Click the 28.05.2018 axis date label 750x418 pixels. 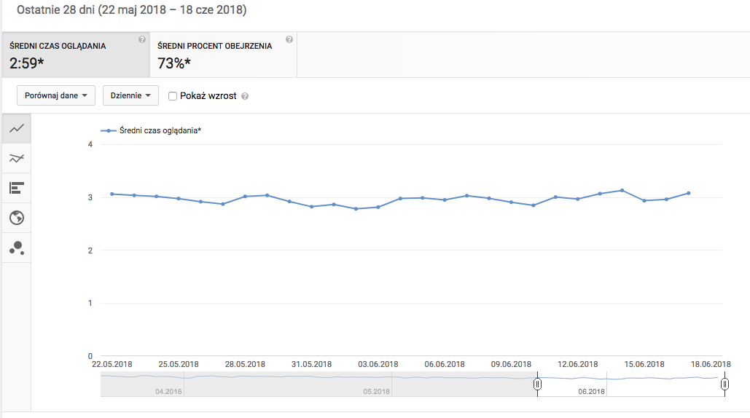pos(245,364)
